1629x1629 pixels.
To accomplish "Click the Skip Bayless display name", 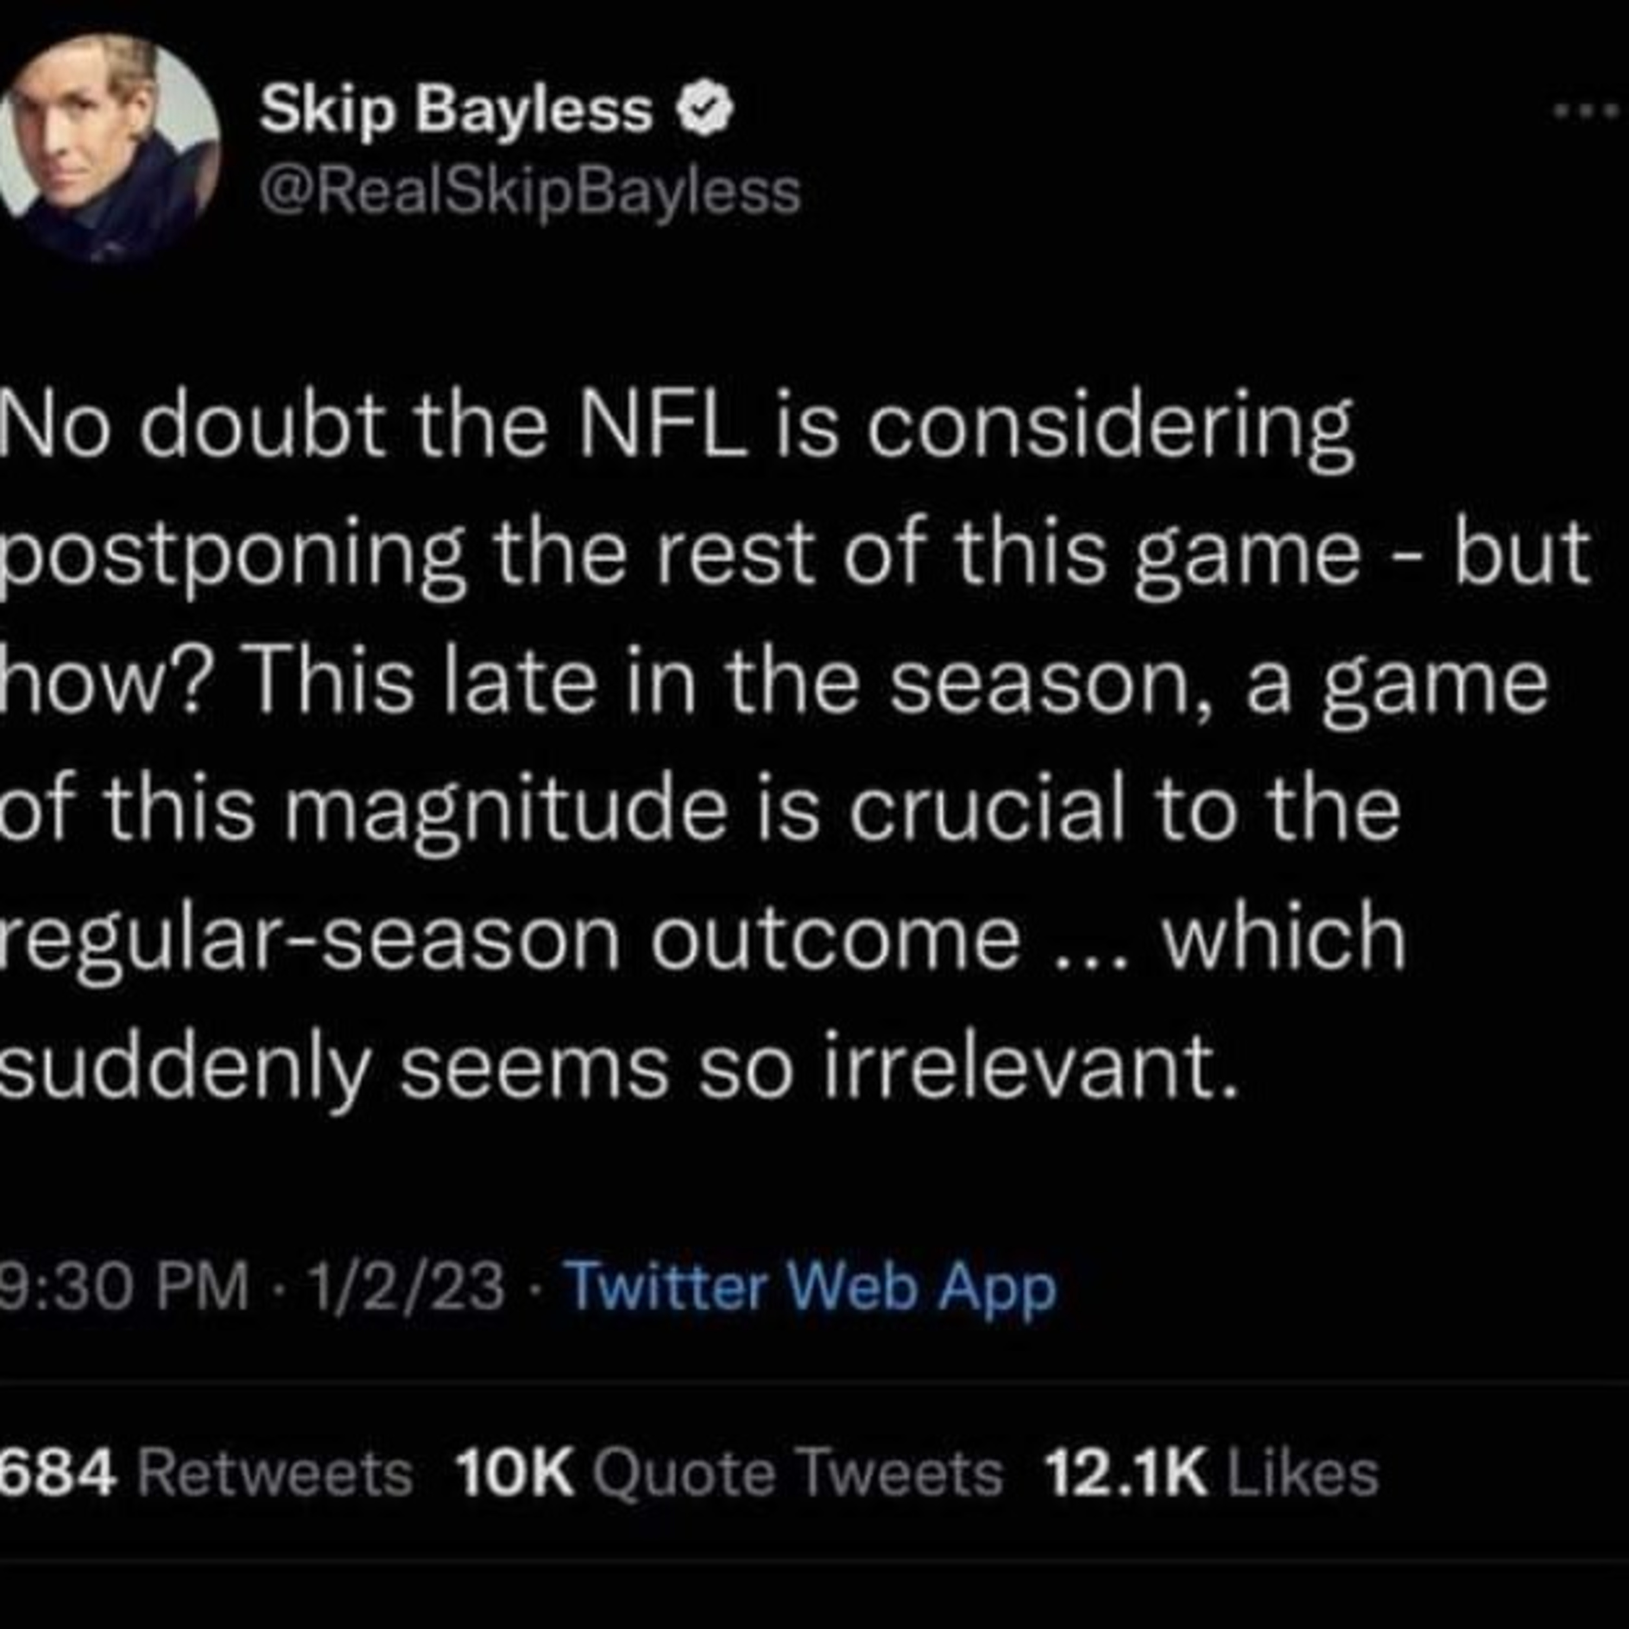I will click(456, 111).
